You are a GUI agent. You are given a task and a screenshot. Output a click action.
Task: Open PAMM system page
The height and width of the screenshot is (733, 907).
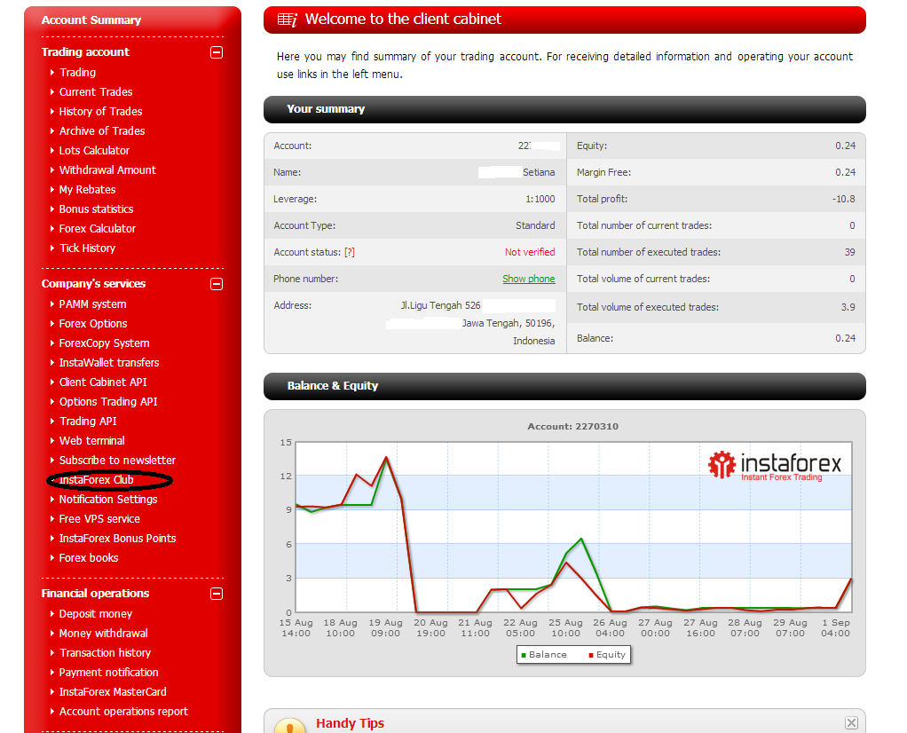click(x=92, y=304)
